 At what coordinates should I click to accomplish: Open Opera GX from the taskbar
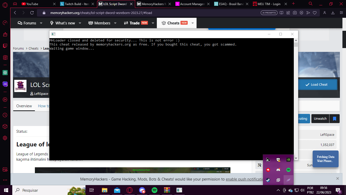click(130, 190)
